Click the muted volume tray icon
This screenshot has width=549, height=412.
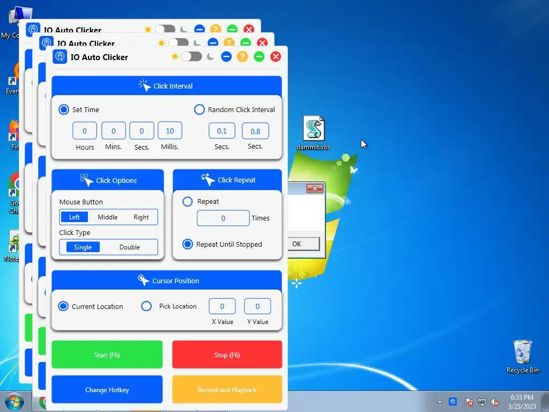495,402
